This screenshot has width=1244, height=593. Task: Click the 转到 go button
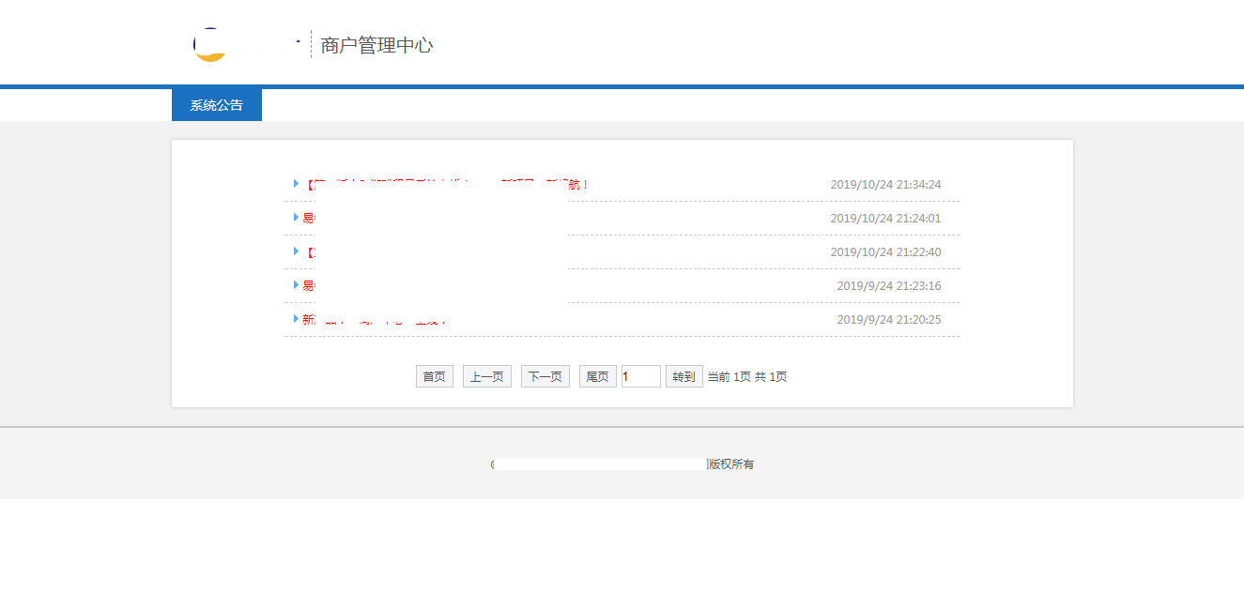click(x=683, y=375)
